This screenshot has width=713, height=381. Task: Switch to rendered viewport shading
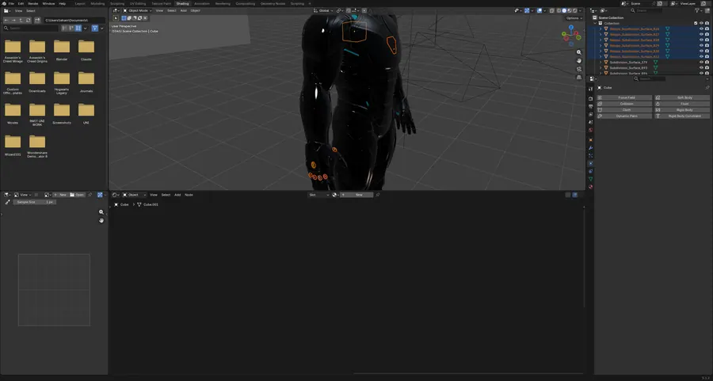[x=575, y=10]
